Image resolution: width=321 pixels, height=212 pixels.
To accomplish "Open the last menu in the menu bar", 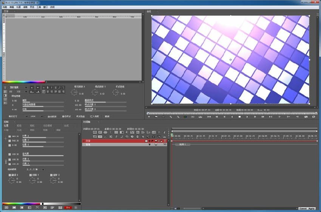I will tap(52, 7).
